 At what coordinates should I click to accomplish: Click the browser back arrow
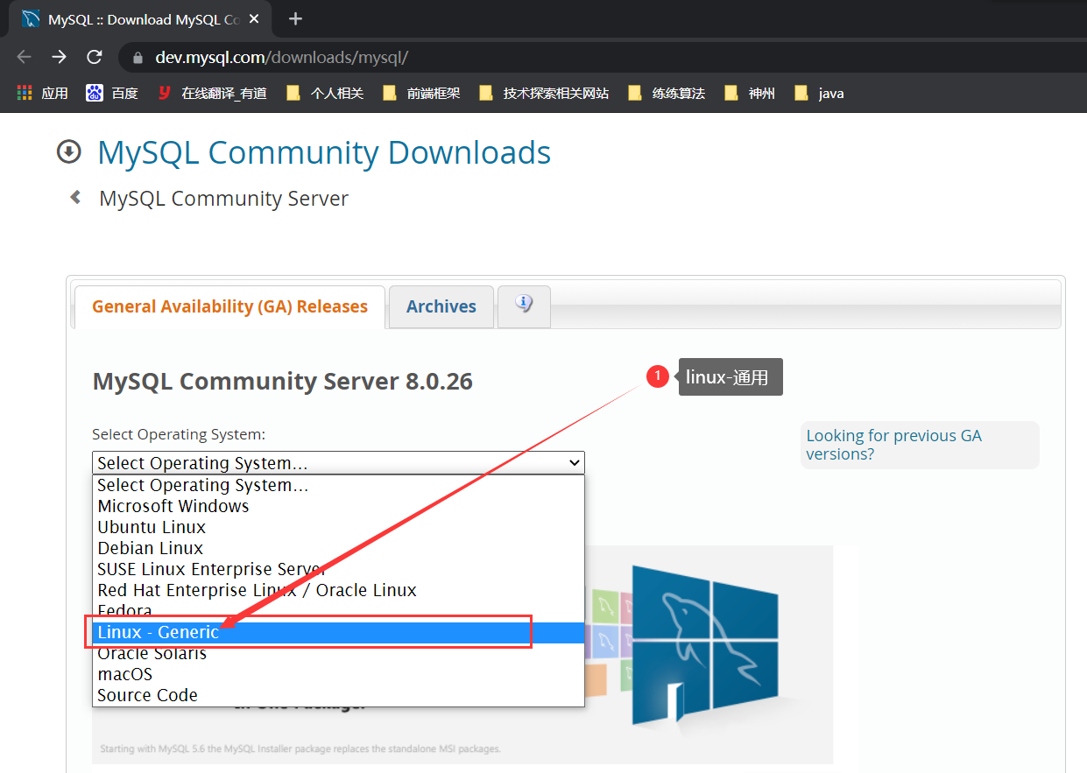24,57
